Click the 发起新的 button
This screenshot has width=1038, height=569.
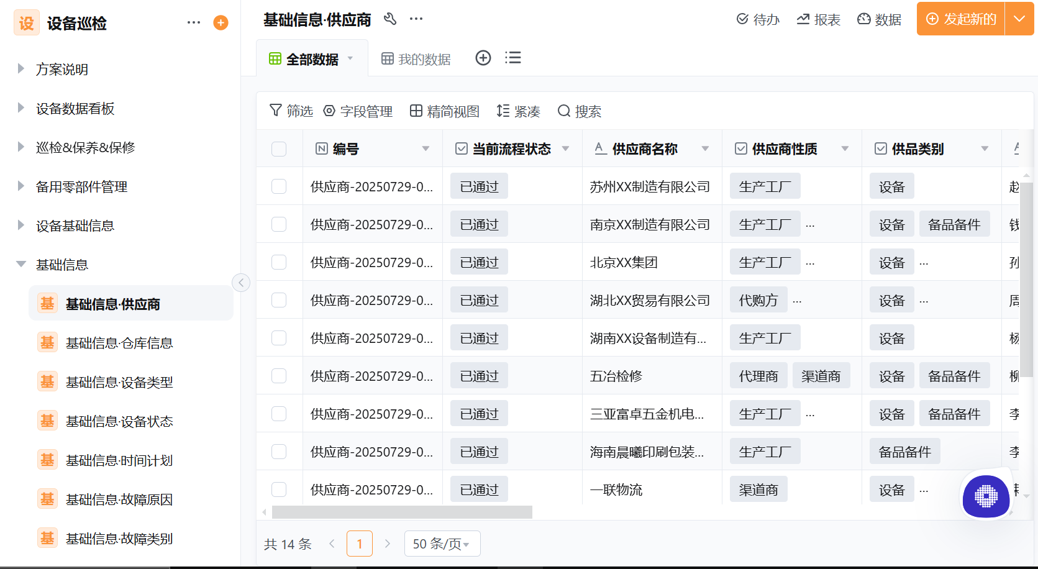[960, 19]
